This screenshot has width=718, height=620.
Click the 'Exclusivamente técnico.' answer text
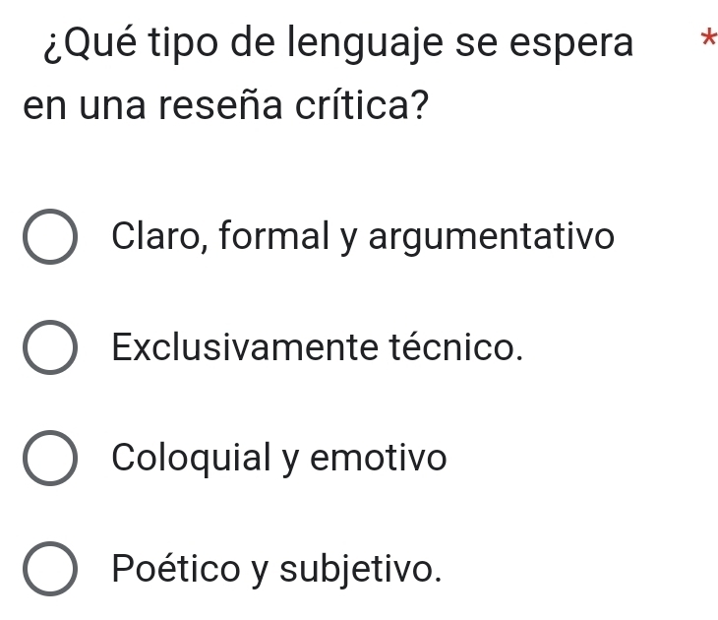[316, 347]
